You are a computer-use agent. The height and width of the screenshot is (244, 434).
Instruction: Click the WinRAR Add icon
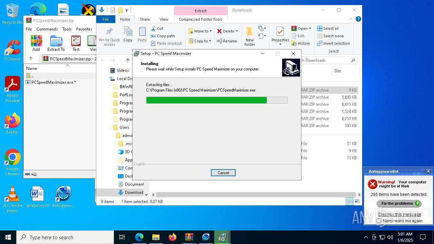(x=36, y=43)
